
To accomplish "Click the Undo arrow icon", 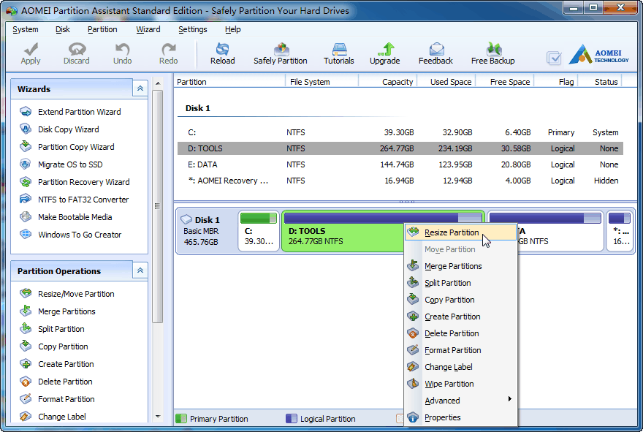I will point(122,49).
